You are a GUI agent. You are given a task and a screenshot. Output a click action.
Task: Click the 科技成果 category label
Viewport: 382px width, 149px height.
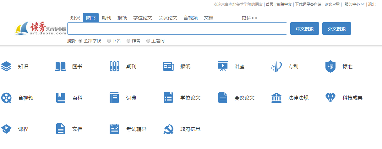click(352, 98)
